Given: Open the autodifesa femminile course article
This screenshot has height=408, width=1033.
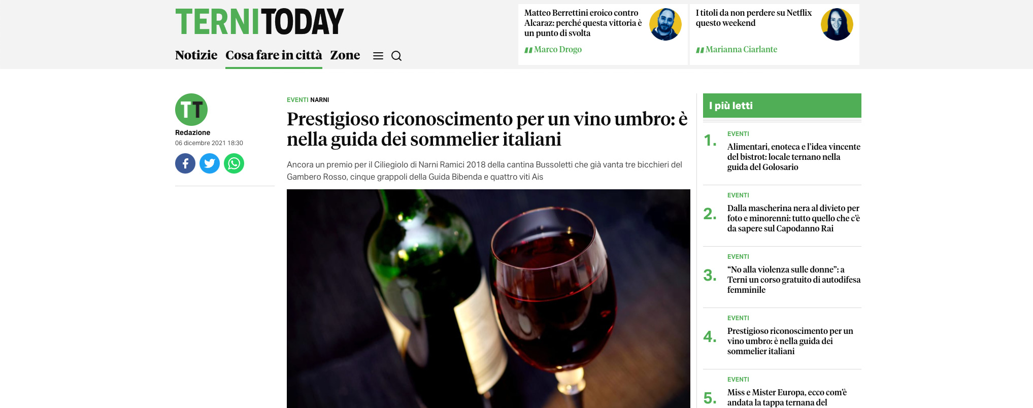Looking at the screenshot, I should click(x=794, y=280).
